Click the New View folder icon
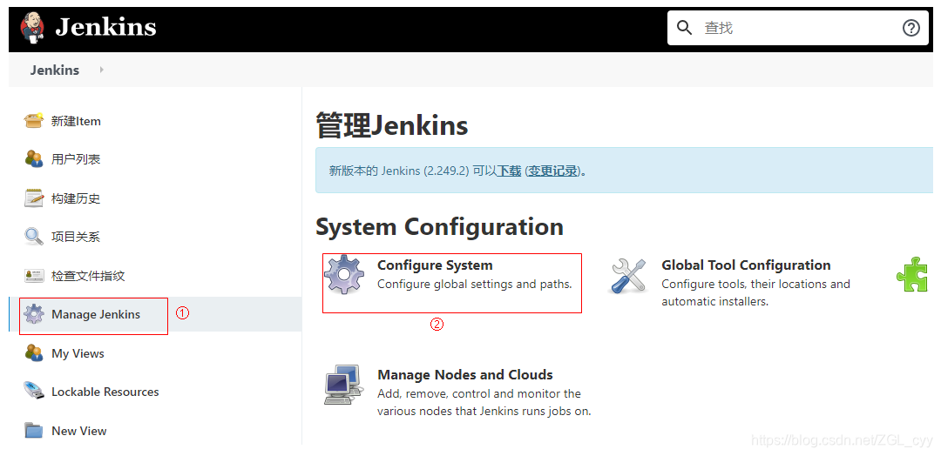Viewport: 941px width, 456px height. (34, 430)
